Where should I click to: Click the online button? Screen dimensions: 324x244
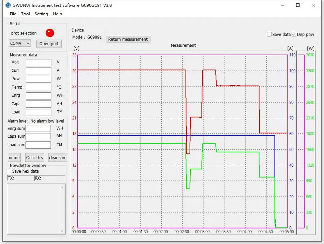(14, 158)
